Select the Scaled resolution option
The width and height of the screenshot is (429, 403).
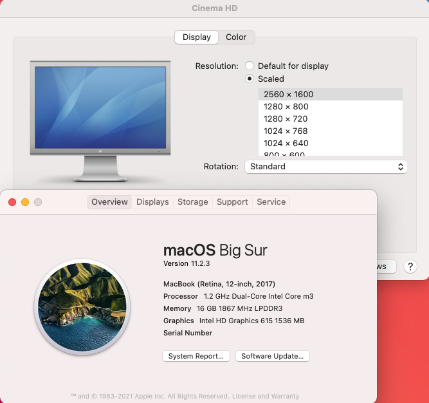point(250,79)
